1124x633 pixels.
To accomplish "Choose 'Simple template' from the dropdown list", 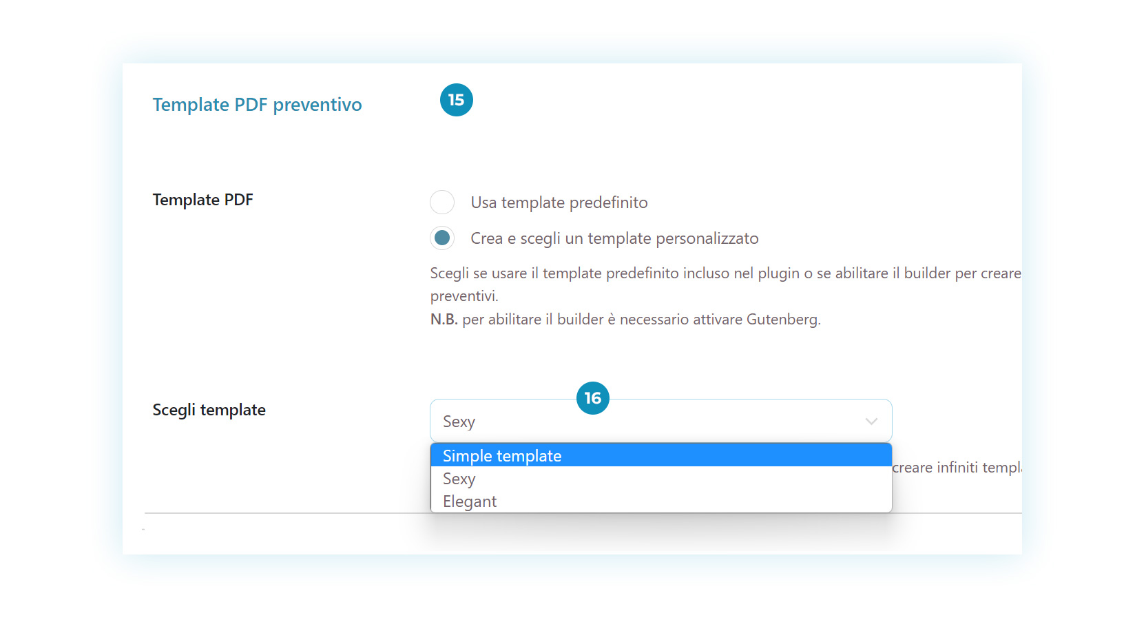I will click(661, 455).
